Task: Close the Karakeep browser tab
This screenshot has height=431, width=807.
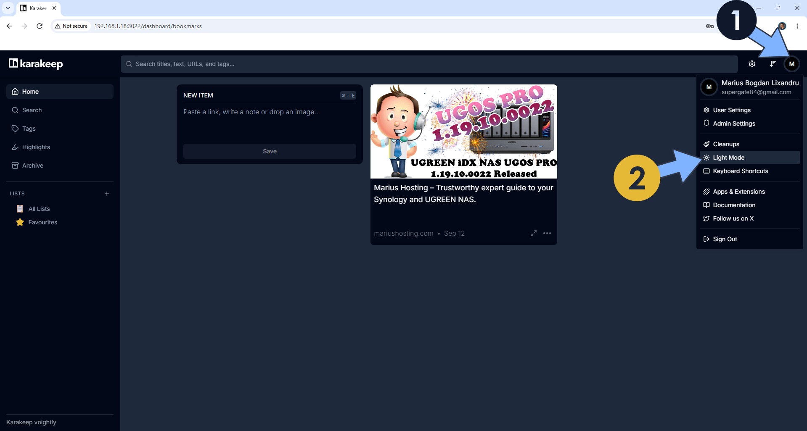Action: pos(54,8)
